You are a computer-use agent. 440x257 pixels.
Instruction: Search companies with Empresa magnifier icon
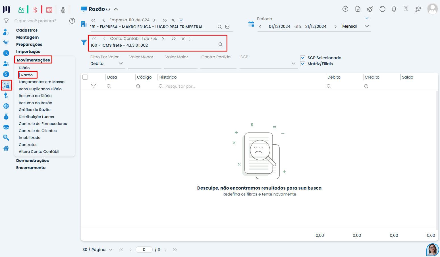[x=220, y=27]
